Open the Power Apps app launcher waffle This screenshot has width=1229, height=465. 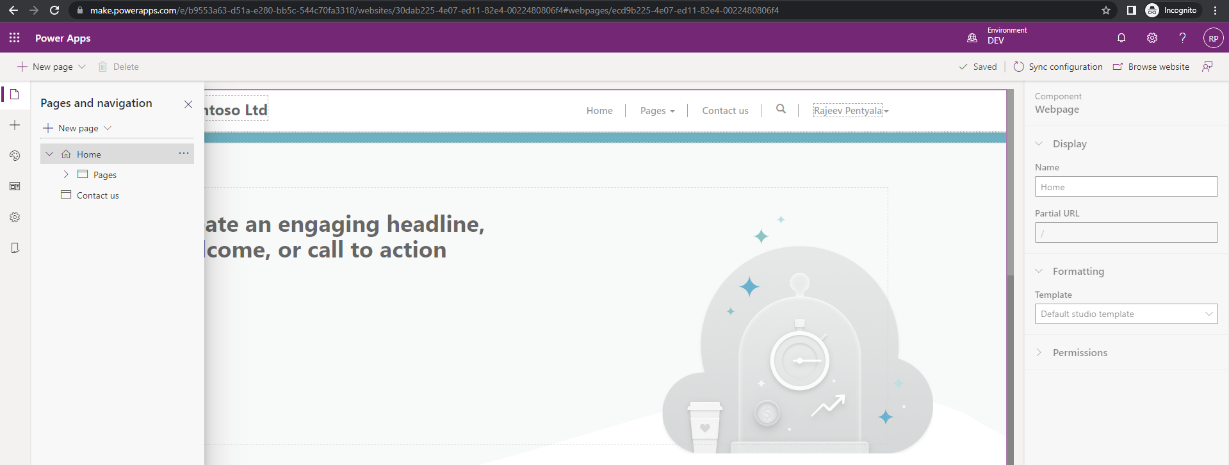click(15, 38)
